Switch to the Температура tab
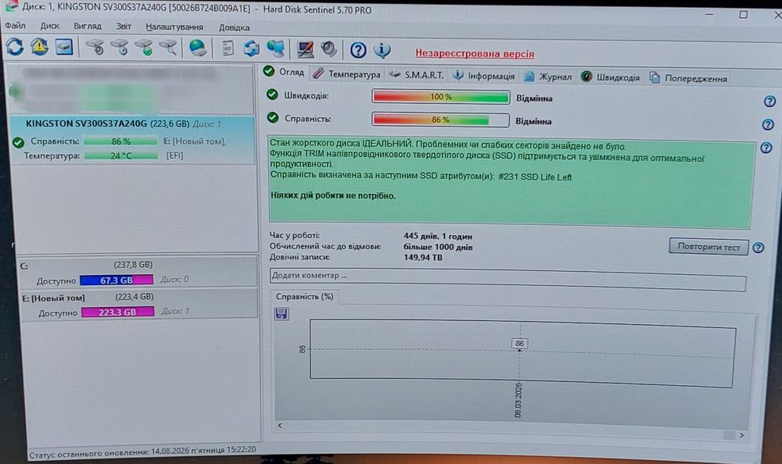Viewport: 782px width, 464px height. (x=346, y=74)
